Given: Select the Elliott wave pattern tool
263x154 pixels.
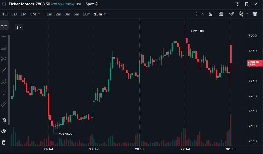Looking at the screenshot, I should tap(4, 81).
